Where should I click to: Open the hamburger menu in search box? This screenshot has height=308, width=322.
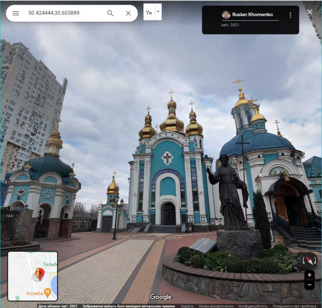tap(16, 13)
